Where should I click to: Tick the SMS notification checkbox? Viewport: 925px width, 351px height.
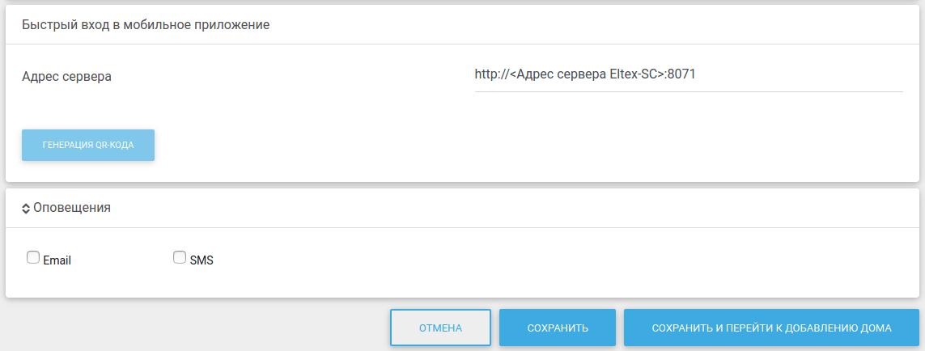pos(180,257)
